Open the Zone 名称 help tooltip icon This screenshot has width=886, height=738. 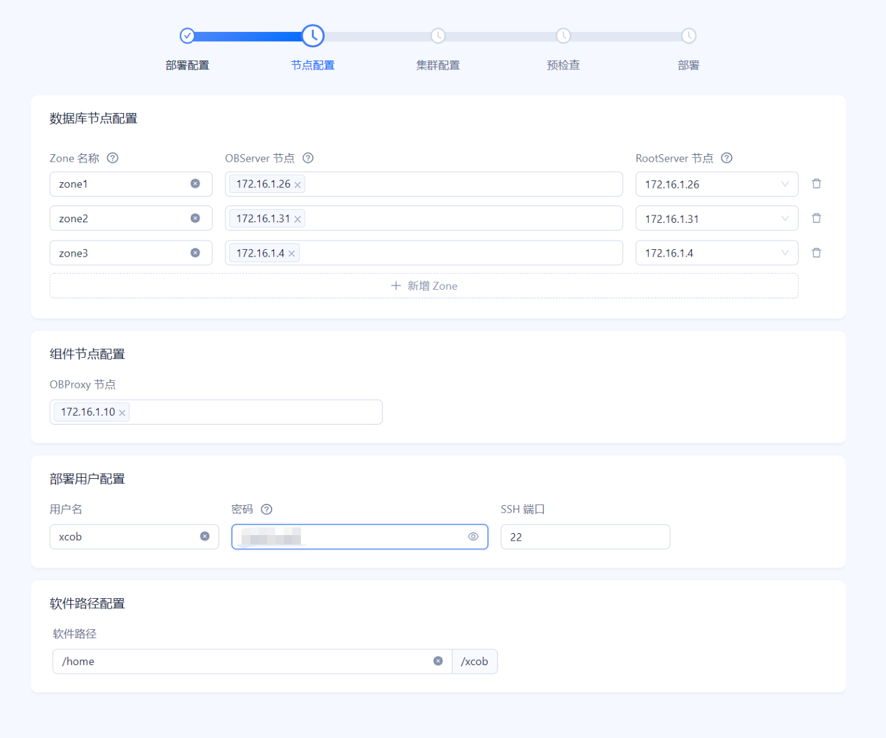click(112, 158)
